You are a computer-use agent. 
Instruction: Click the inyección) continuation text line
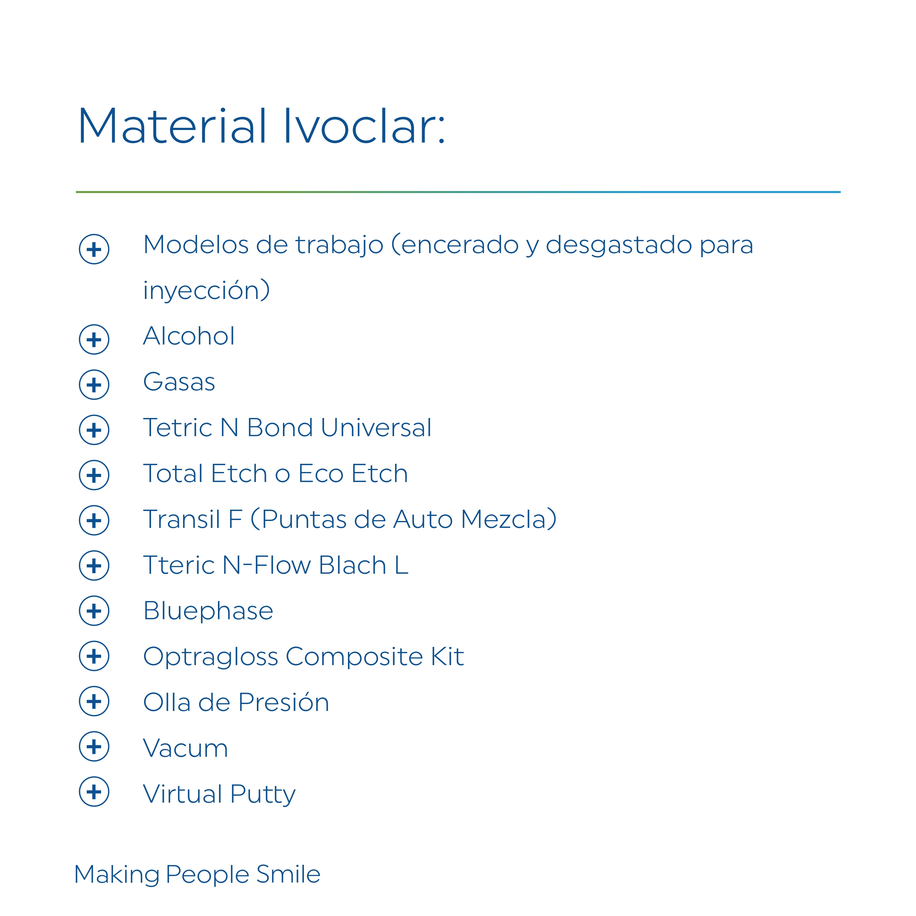(206, 291)
